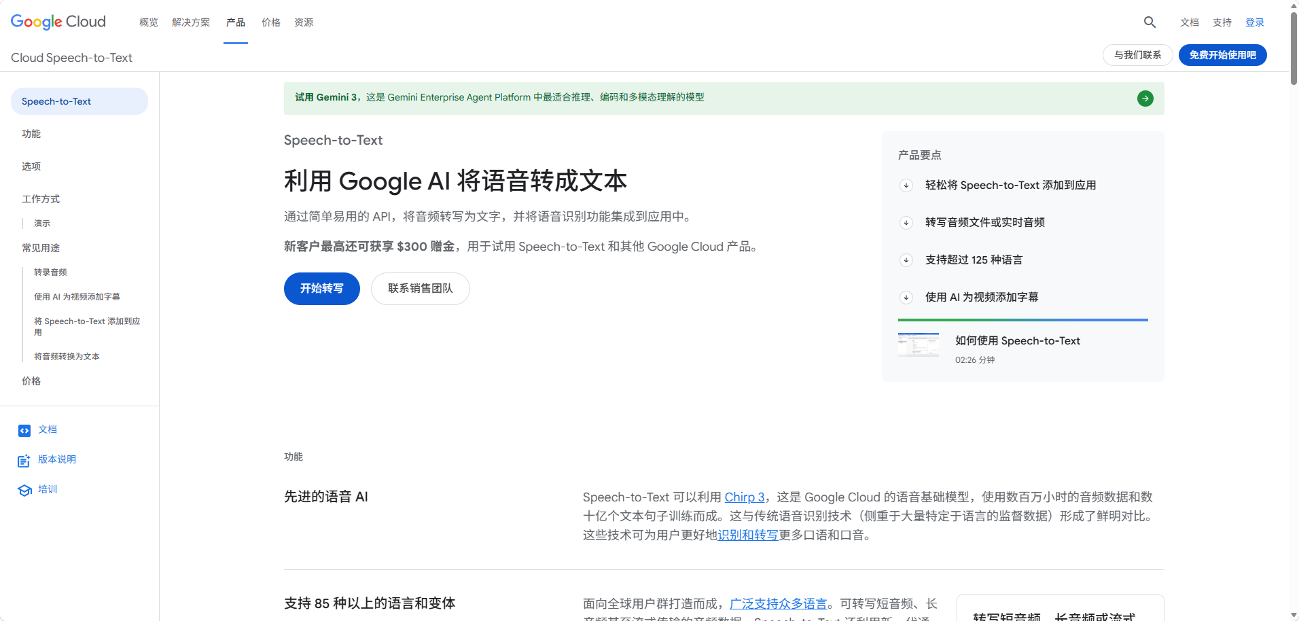
Task: Select the 产品 top menu tab
Action: (236, 22)
